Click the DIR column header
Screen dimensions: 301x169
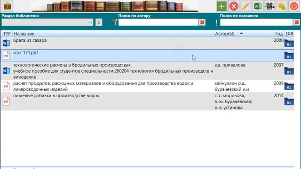(290, 34)
